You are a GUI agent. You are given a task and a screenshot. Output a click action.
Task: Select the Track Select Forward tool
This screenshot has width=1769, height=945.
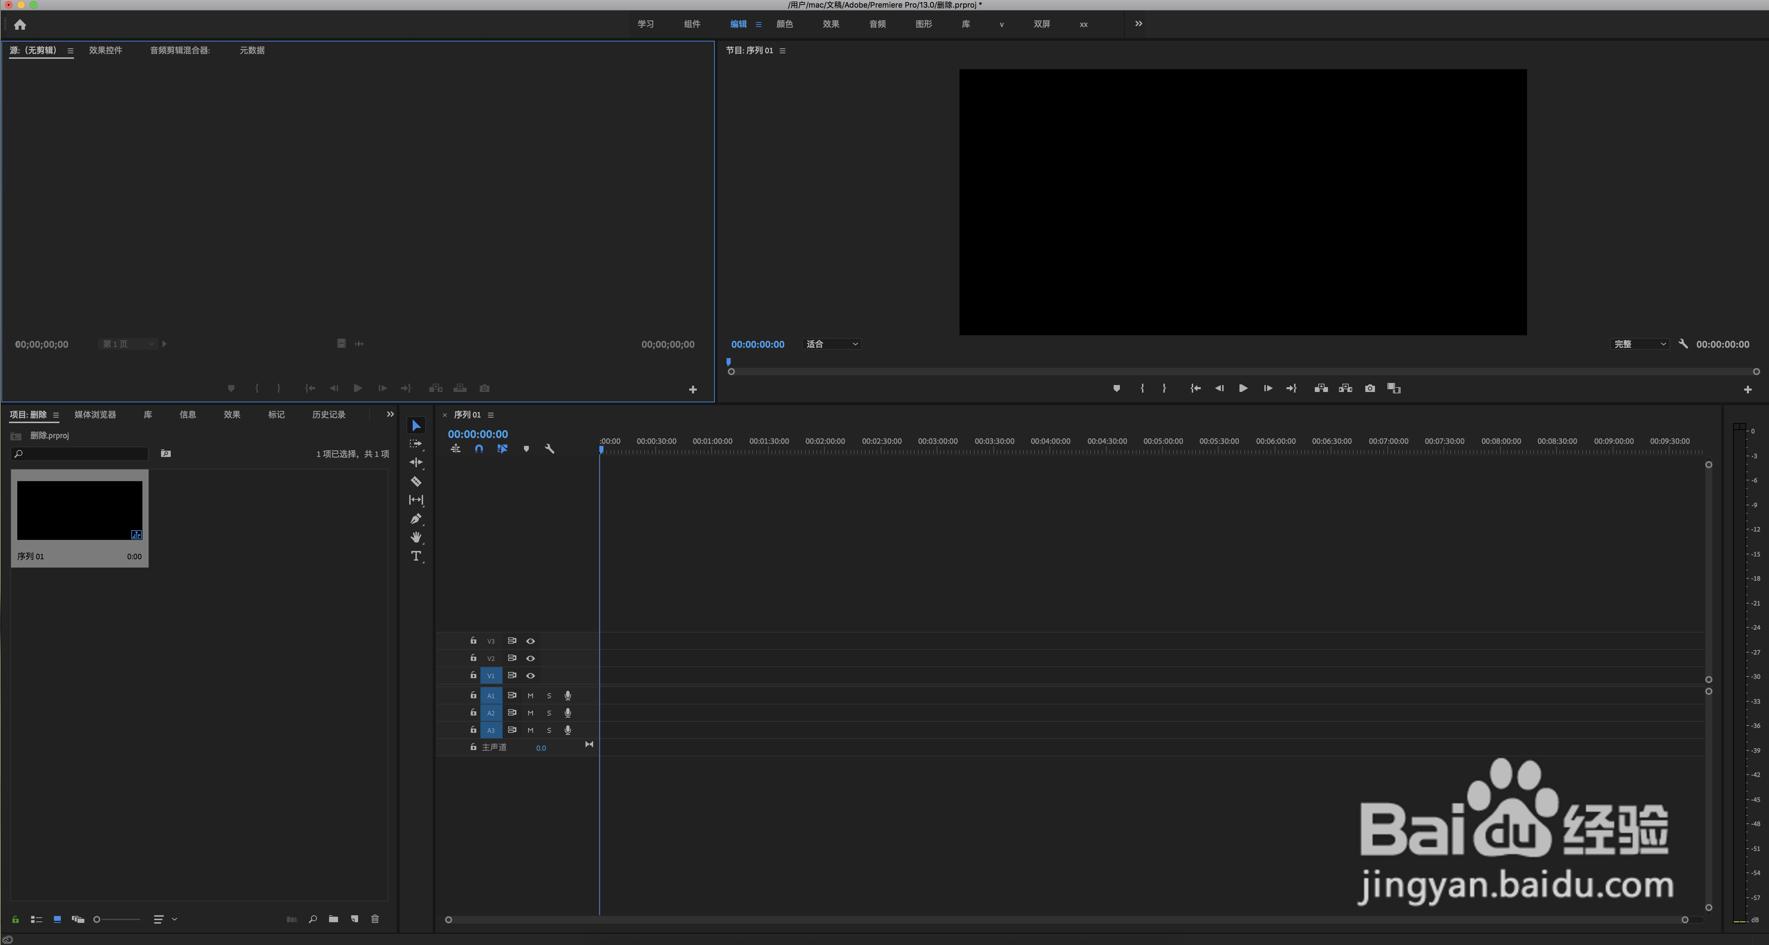click(x=416, y=444)
